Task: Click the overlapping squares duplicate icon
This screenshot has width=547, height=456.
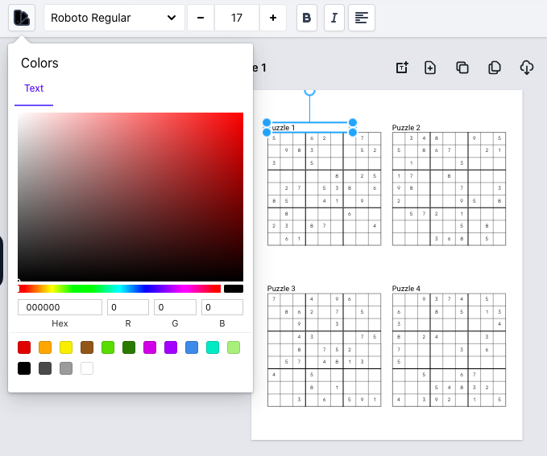Action: [462, 68]
